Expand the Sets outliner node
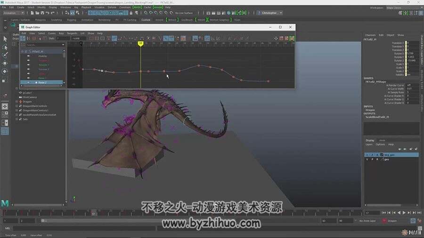This screenshot has height=238, width=424. (x=17, y=119)
